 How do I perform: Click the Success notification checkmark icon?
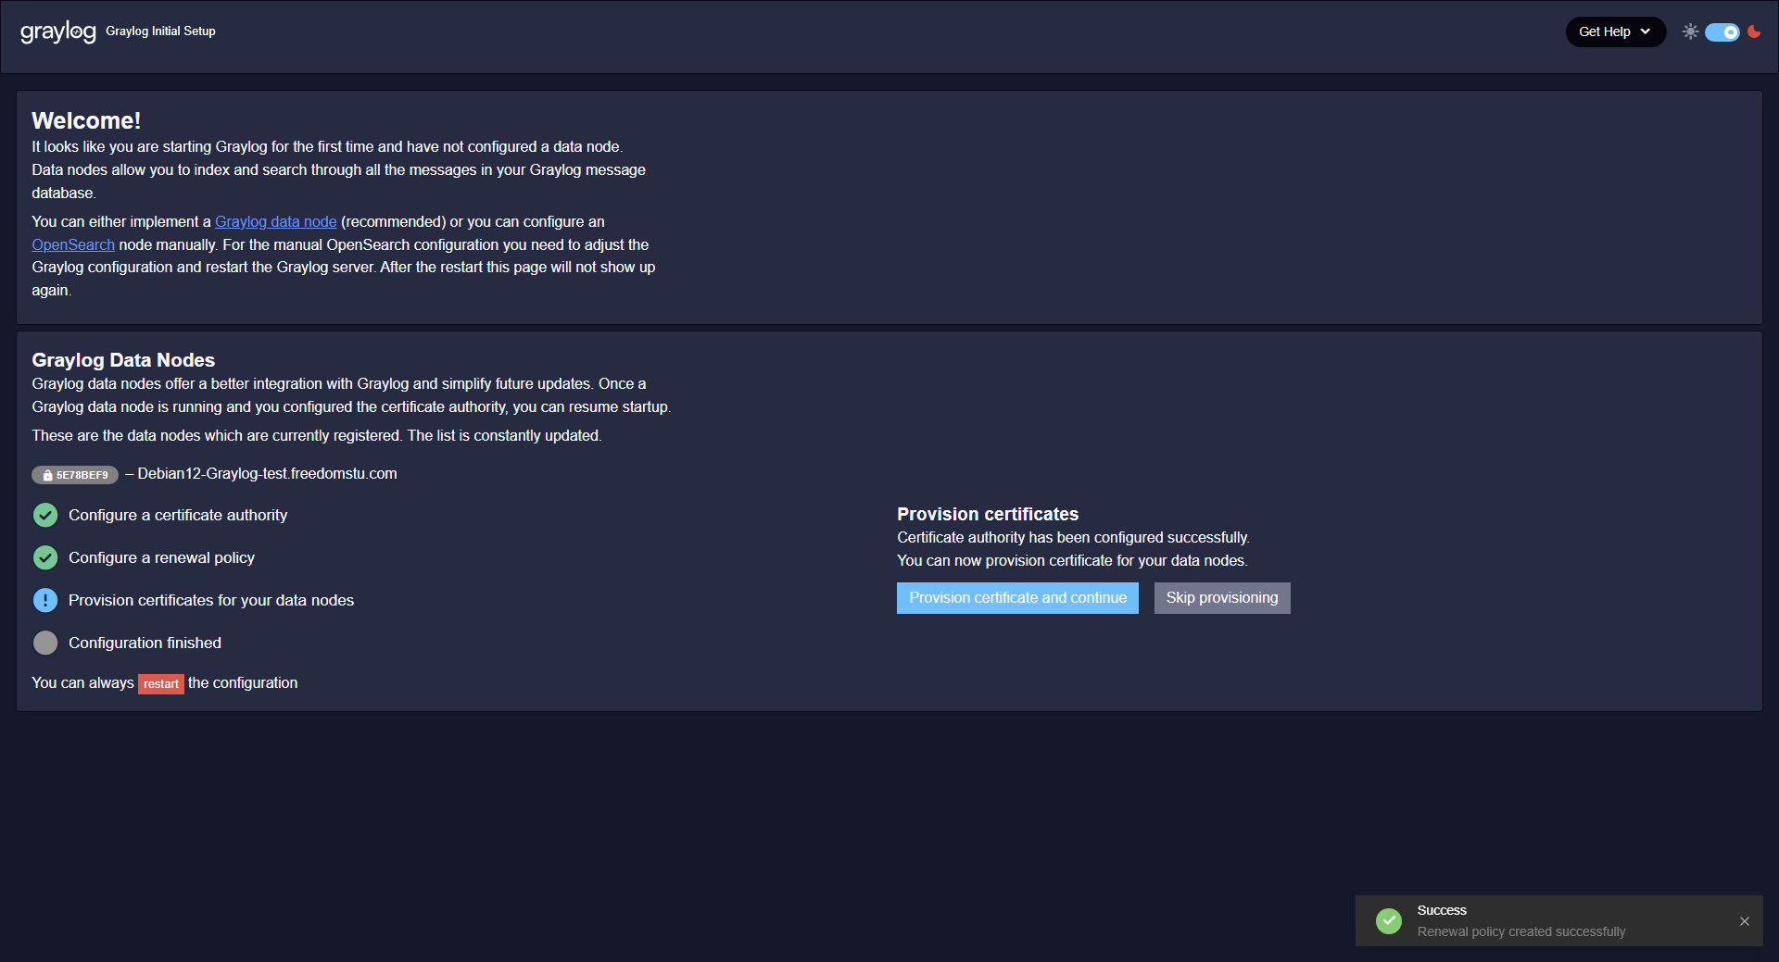click(x=1388, y=920)
